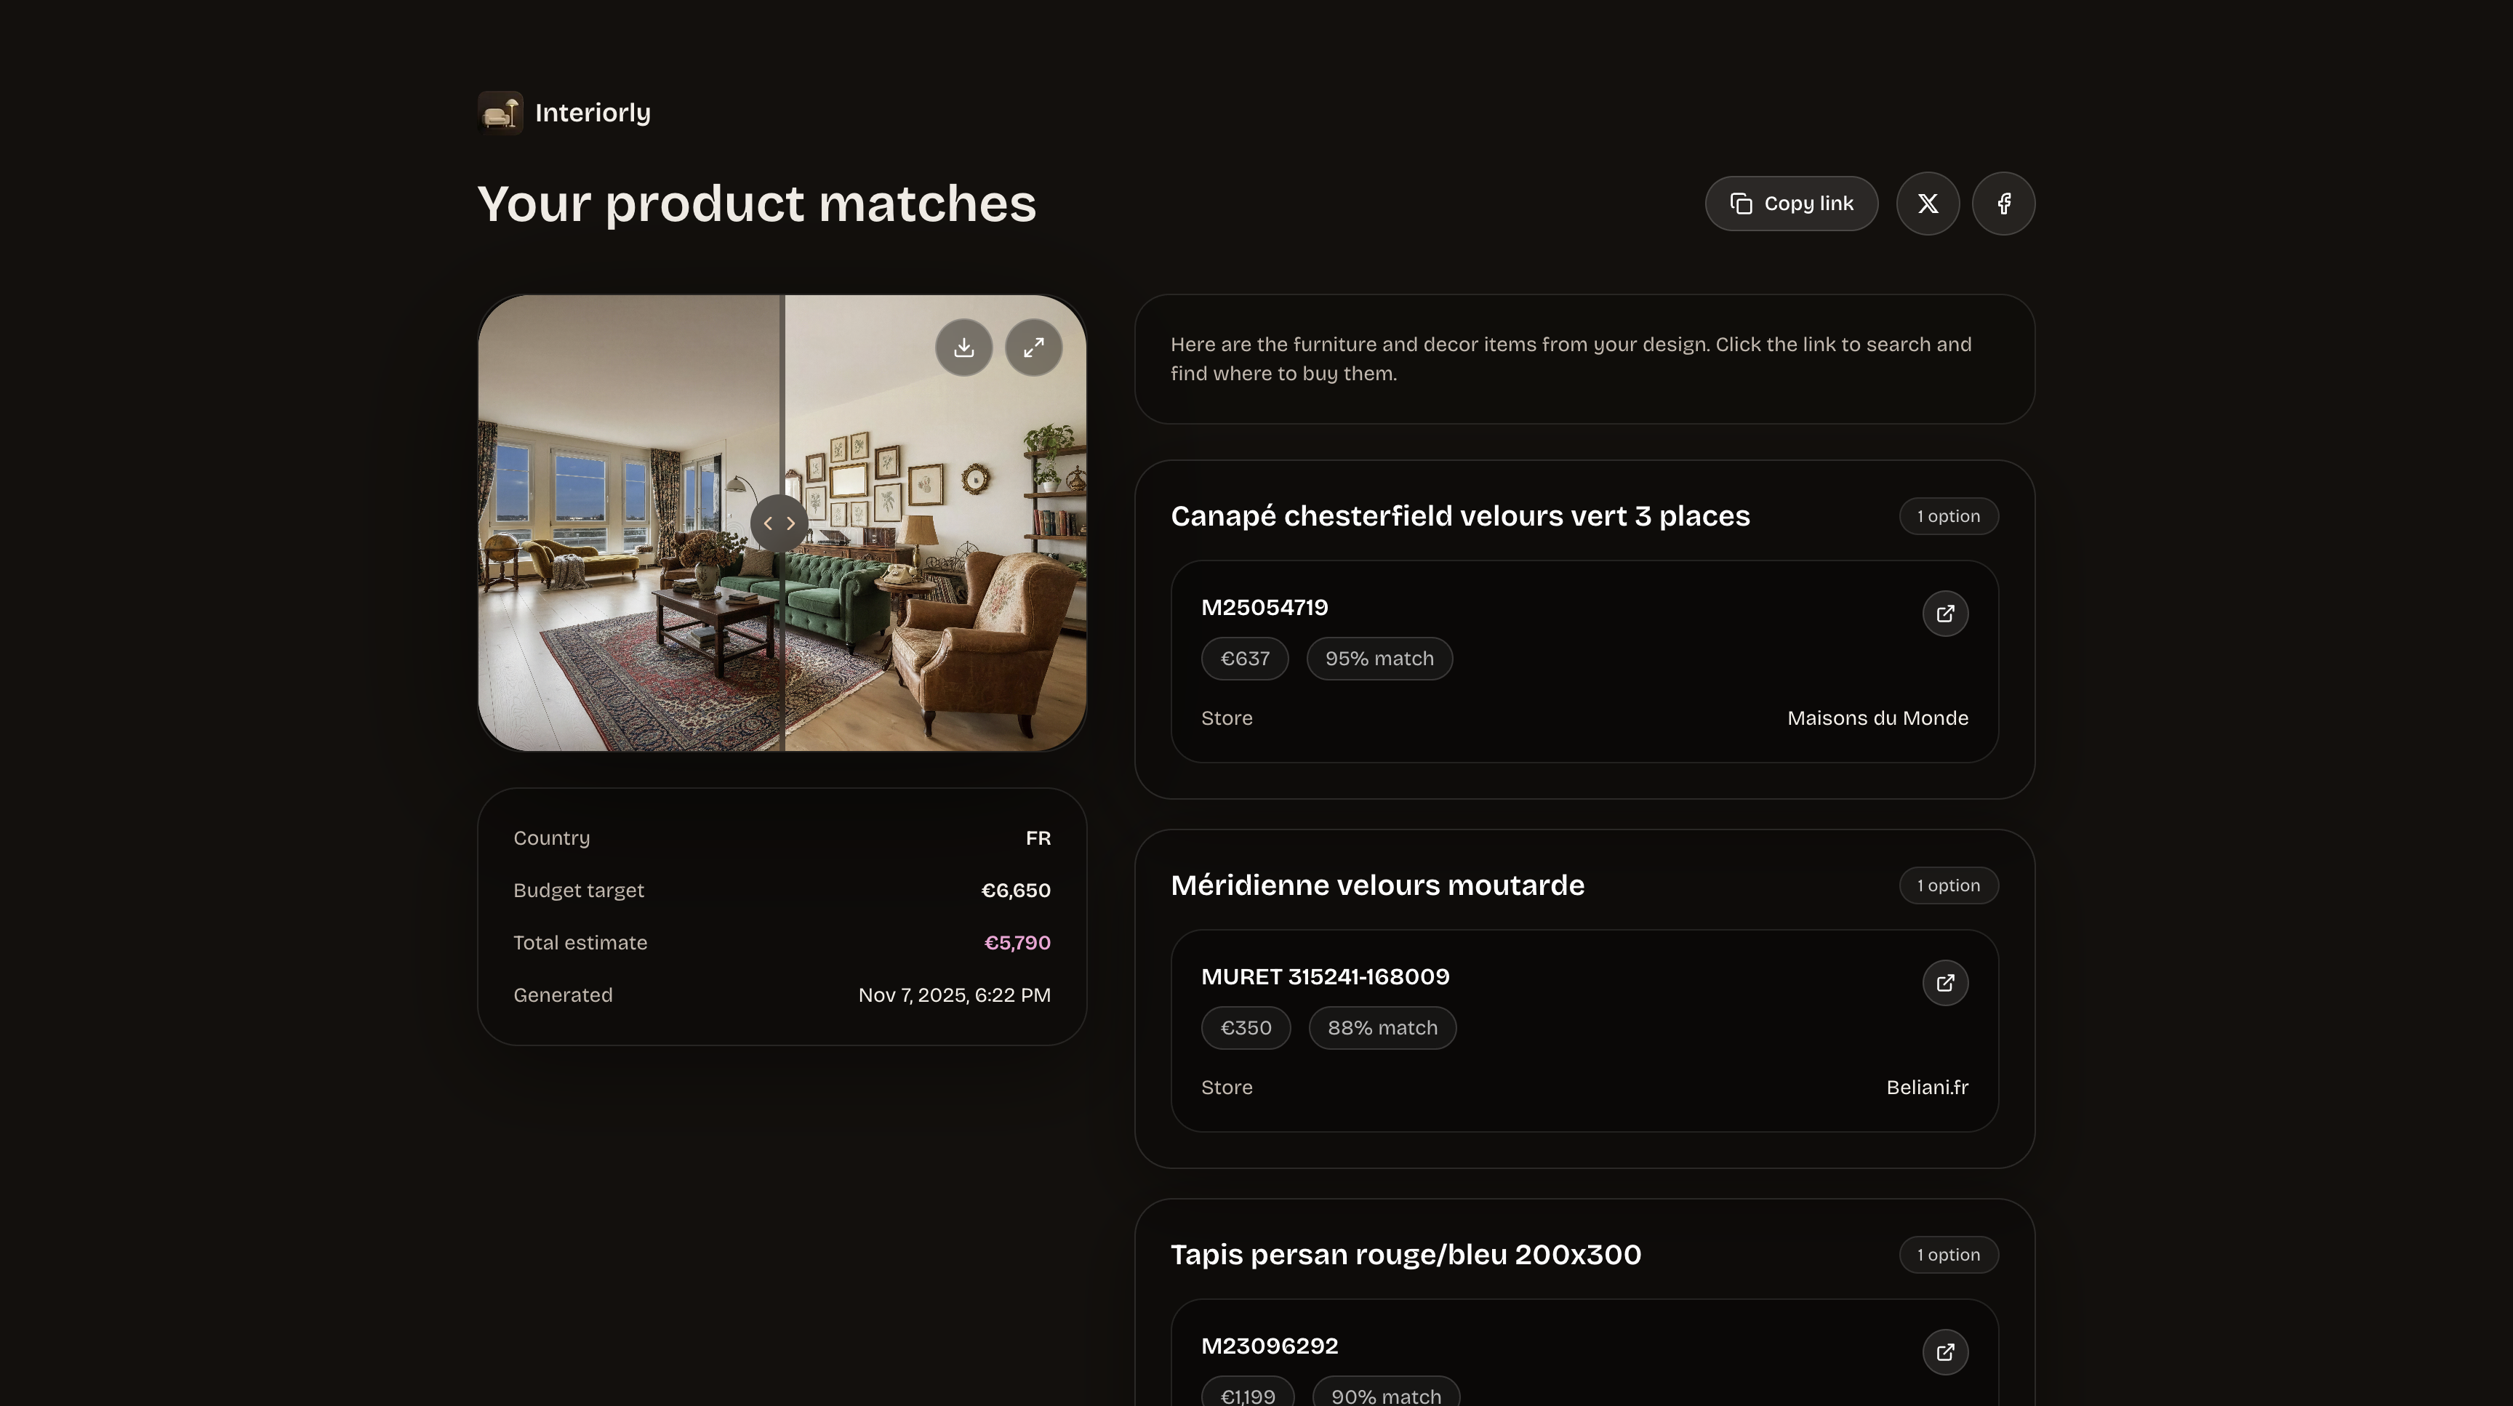Visit the Maisons du Monde store

[x=1878, y=718]
